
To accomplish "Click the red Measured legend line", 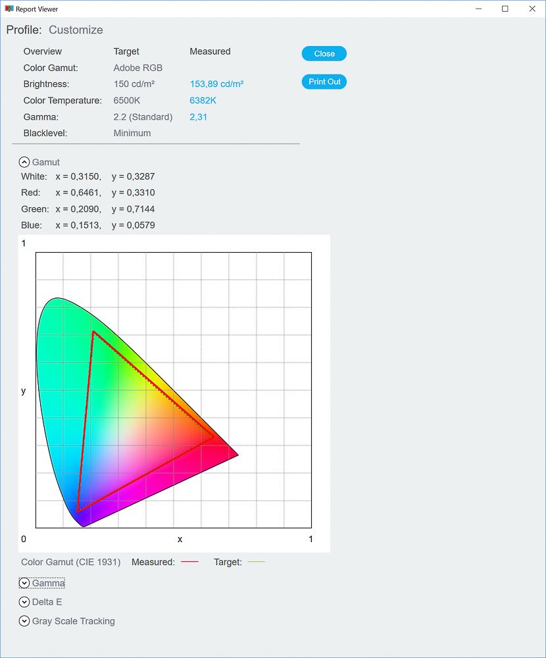I will [x=189, y=562].
